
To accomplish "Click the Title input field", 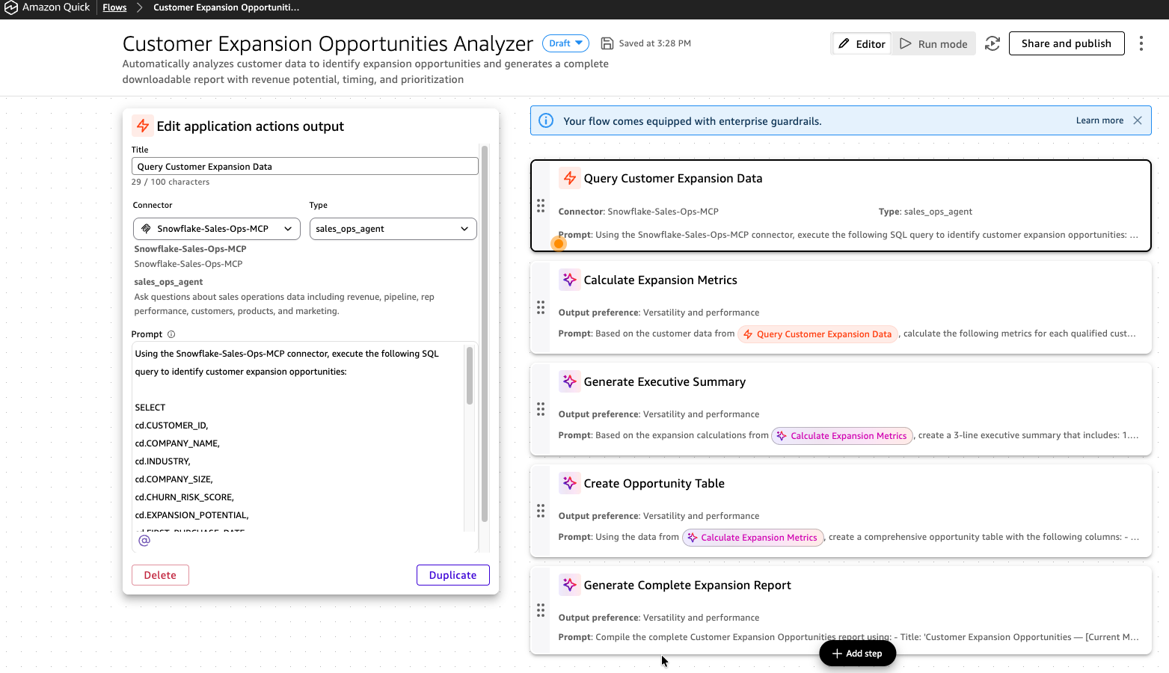I will (x=305, y=166).
